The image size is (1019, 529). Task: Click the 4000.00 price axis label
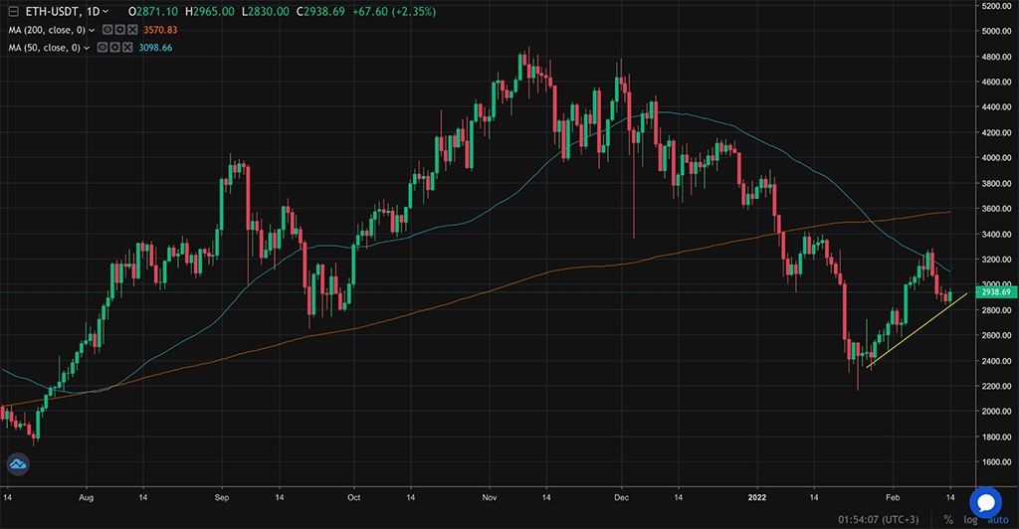tap(996, 158)
